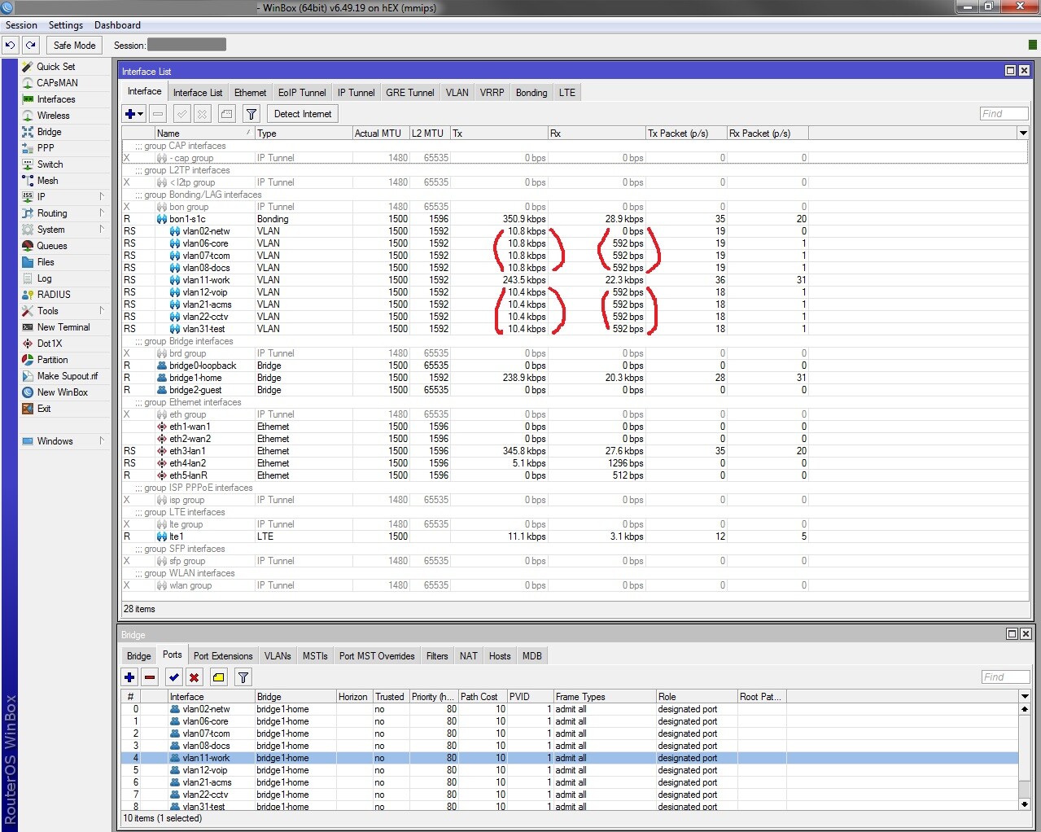1041x832 pixels.
Task: Open the column chooser dropdown in Interface List
Action: [1023, 133]
